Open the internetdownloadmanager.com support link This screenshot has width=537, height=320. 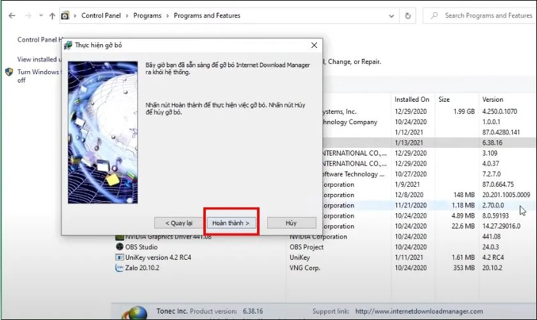410,312
